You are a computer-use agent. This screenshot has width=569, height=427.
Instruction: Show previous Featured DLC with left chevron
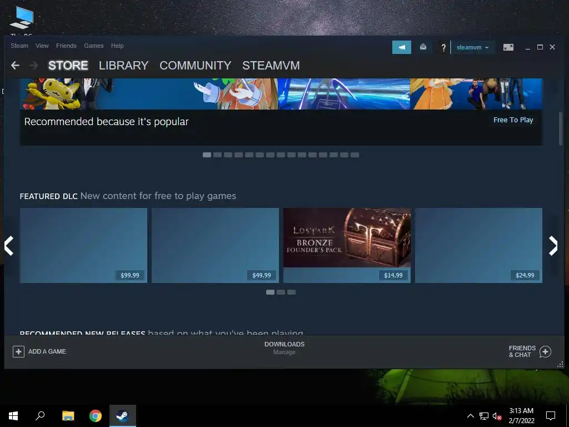click(9, 246)
